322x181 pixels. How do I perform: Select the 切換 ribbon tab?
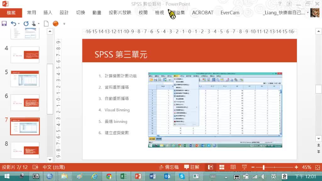(80, 13)
